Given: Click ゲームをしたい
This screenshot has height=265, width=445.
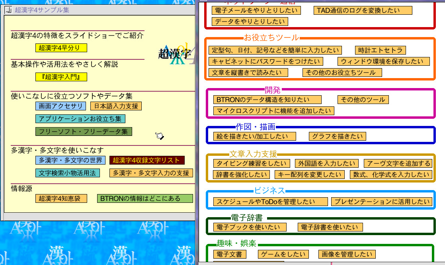Looking at the screenshot, I should pyautogui.click(x=283, y=254).
